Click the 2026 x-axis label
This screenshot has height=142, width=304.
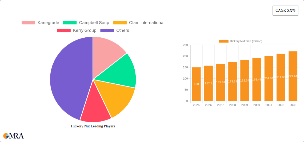(209, 105)
